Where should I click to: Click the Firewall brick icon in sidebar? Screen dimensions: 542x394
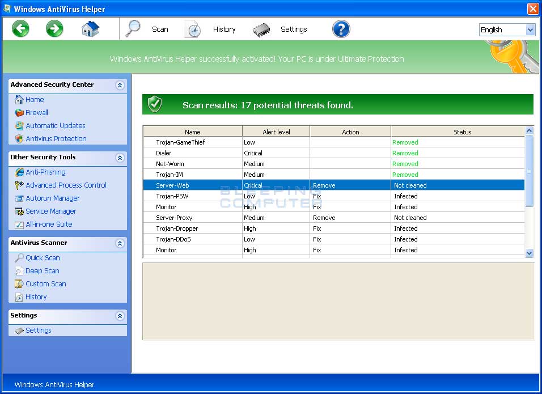pyautogui.click(x=19, y=113)
